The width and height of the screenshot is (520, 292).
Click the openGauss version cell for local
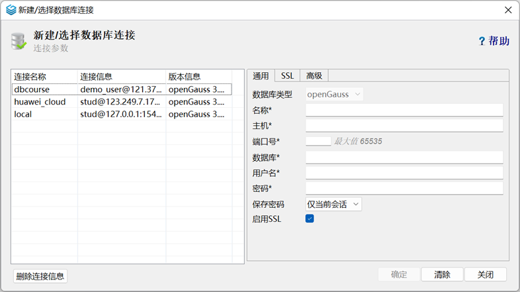click(x=198, y=114)
